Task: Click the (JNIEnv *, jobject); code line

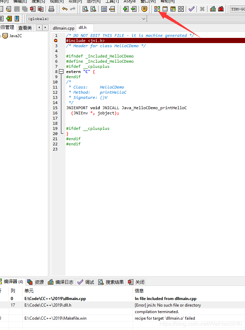Action: [95, 113]
